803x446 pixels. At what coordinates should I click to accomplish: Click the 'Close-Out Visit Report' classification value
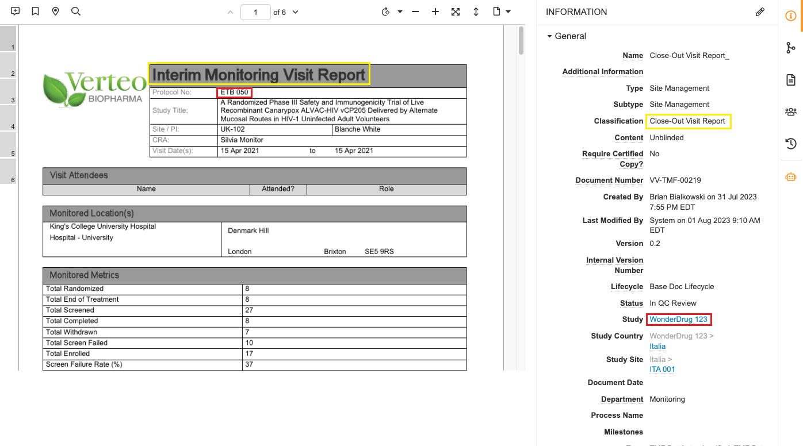687,121
